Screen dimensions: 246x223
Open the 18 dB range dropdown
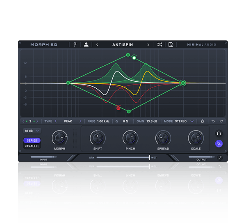click(x=32, y=131)
